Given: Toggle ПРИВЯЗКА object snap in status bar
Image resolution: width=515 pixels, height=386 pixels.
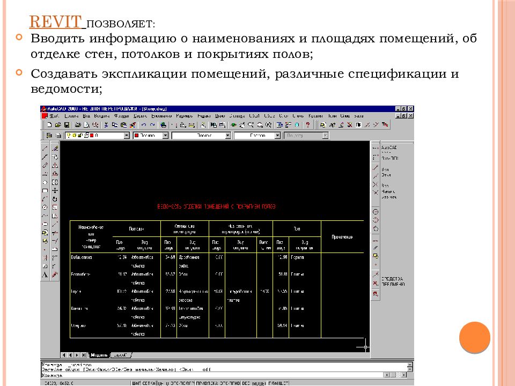Looking at the screenshot, I should coord(207,383).
